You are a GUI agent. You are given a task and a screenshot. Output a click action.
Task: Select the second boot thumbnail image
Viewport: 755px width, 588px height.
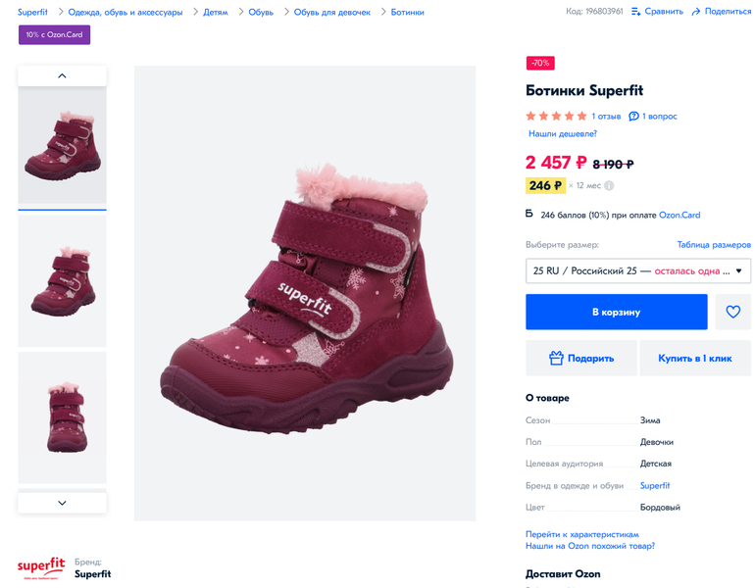pos(62,281)
